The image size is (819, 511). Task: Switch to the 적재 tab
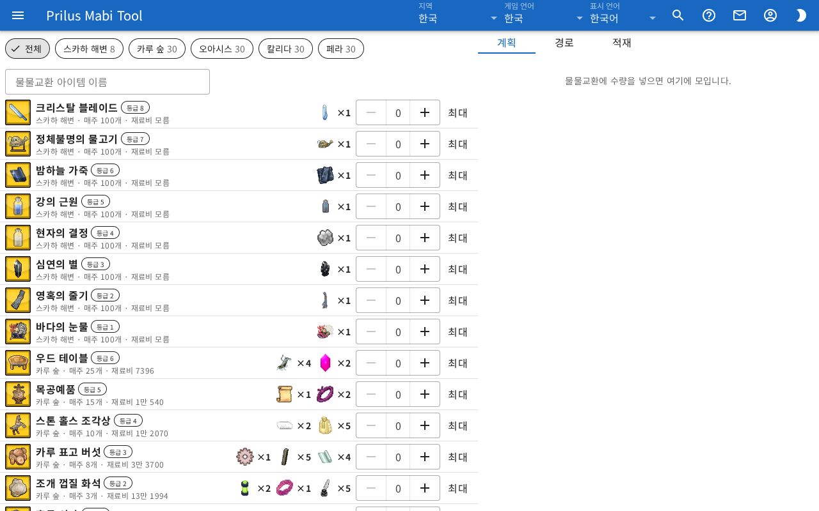click(x=622, y=42)
